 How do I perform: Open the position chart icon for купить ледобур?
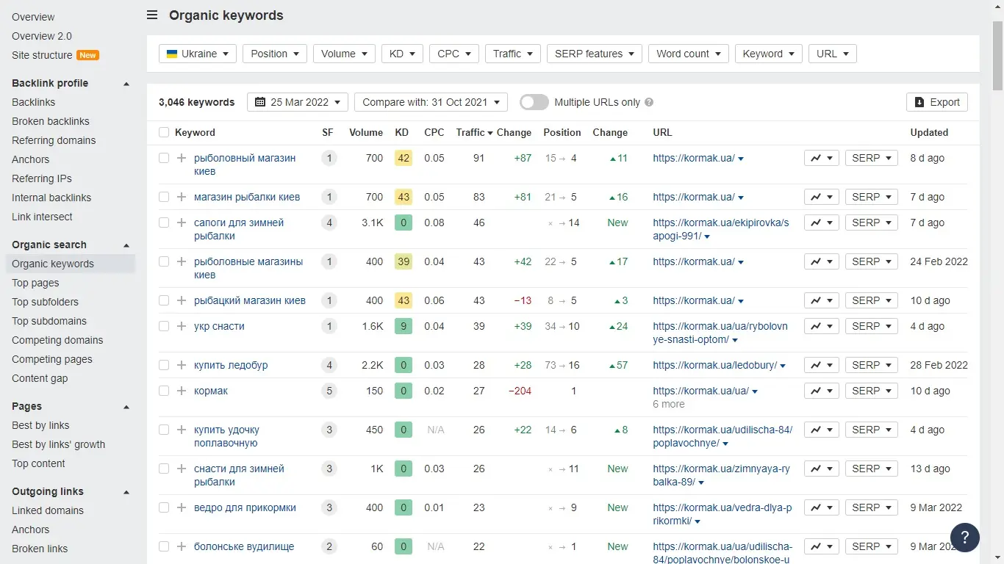click(x=821, y=365)
